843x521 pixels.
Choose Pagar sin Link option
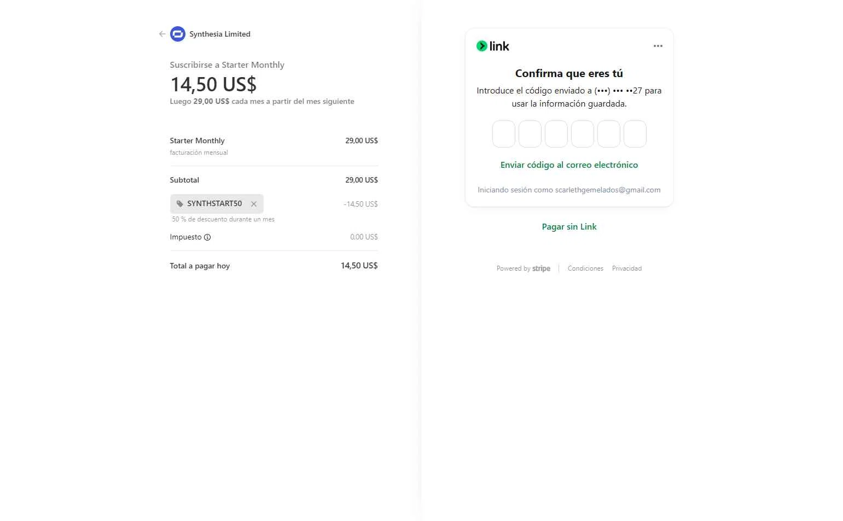569,227
